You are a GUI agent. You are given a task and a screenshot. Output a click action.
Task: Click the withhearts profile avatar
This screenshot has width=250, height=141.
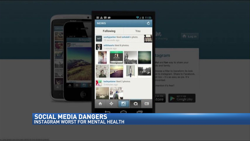point(99,47)
